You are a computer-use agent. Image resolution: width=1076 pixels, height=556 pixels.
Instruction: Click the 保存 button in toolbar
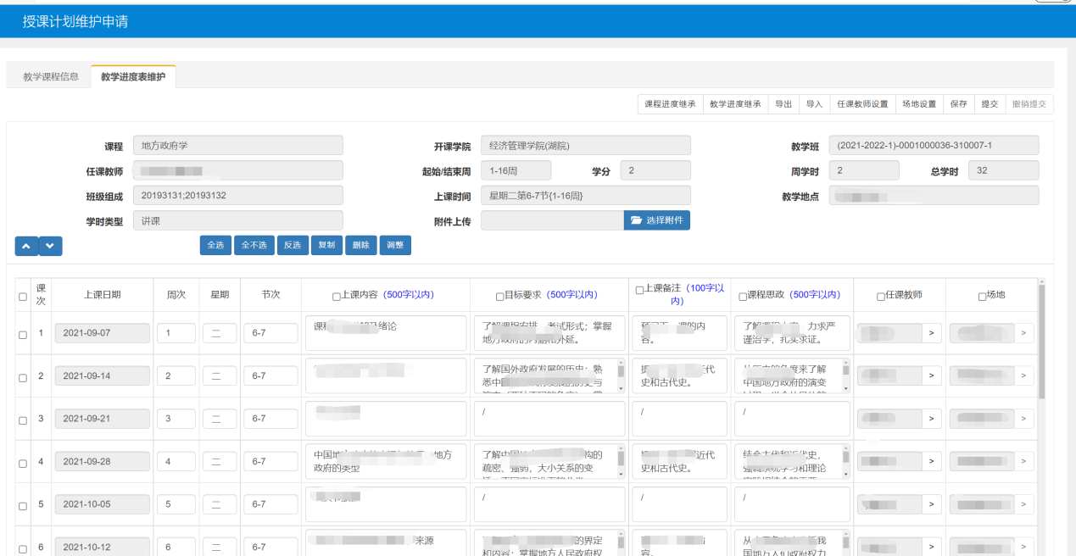[x=958, y=104]
